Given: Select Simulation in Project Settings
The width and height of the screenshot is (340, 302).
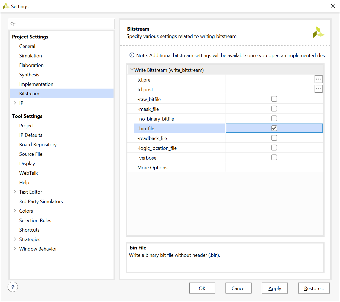Looking at the screenshot, I should click(31, 56).
